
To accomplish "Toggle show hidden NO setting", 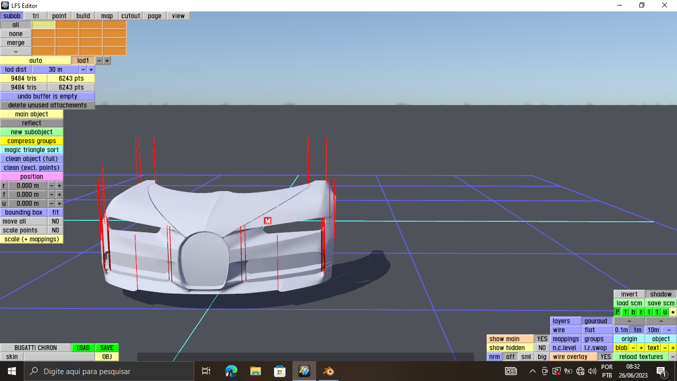I will (x=542, y=348).
